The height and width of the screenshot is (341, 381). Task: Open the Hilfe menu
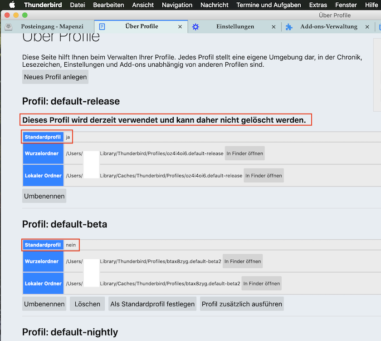coord(371,5)
